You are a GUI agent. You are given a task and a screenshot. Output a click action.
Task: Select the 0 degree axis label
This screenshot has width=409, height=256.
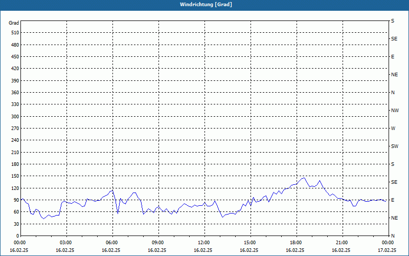18,236
